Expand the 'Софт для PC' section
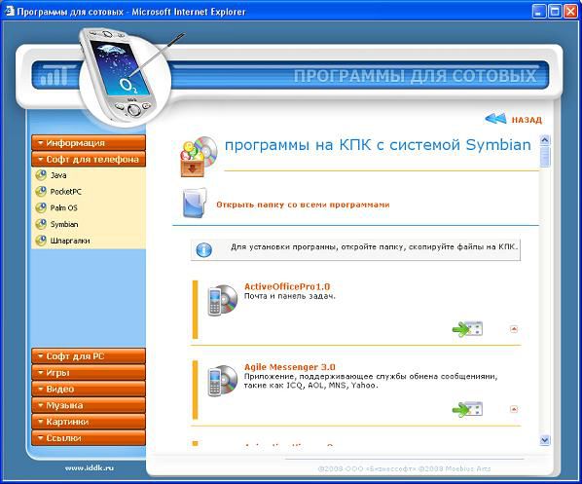 coord(89,356)
